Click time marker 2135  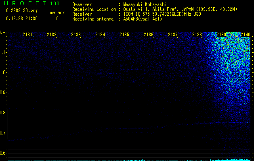pyautogui.click(x=124, y=35)
